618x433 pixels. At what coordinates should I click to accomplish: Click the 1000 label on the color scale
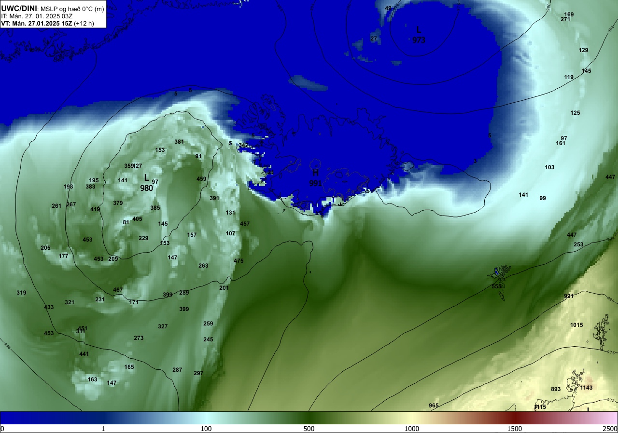pos(411,429)
